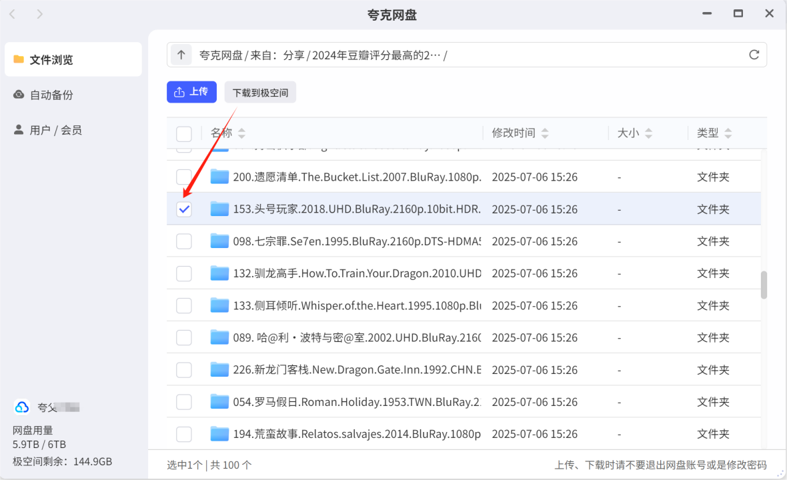
Task: Sort by 类型 column arrows
Action: click(728, 133)
